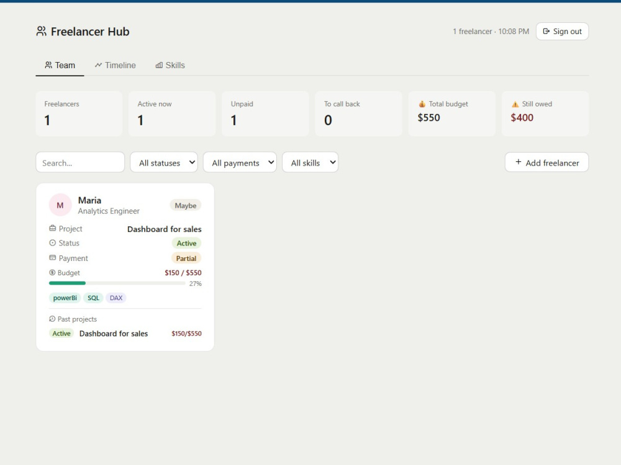This screenshot has height=465, width=621.
Task: Click the Freelancer Hub people logo icon
Action: [41, 31]
